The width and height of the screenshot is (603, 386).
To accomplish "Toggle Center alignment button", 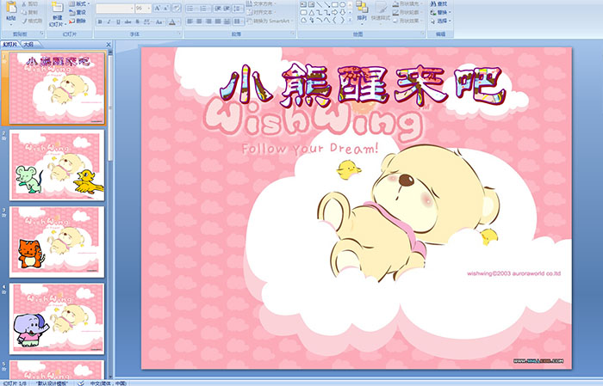I will click(x=199, y=21).
